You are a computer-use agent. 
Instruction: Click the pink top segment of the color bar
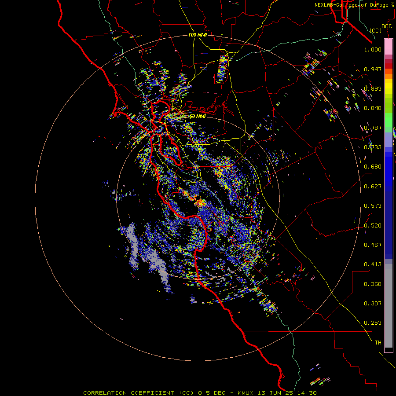coord(389,47)
